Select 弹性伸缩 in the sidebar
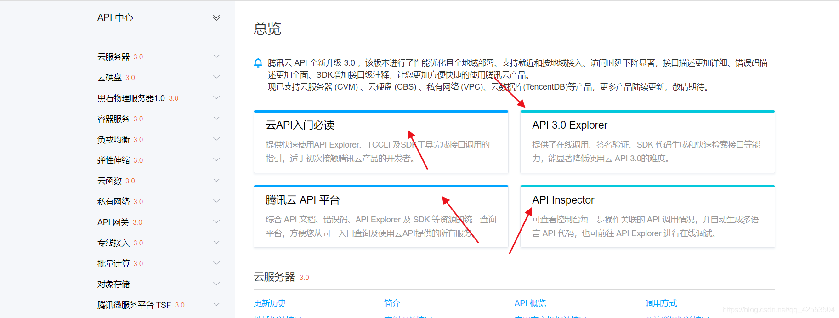Screen dimensions: 839x318 tap(113, 160)
